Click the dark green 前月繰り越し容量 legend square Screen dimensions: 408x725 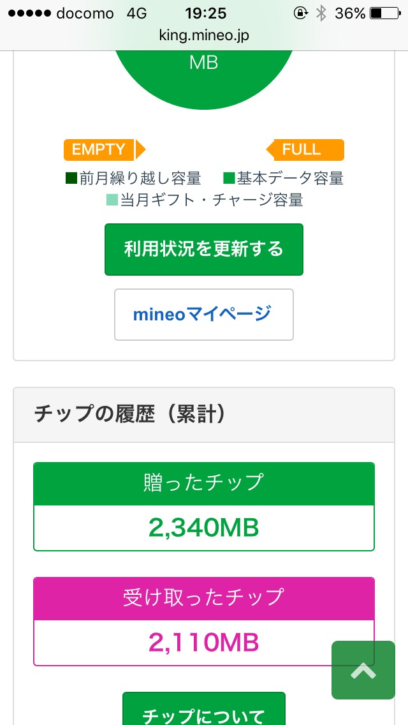[71, 178]
